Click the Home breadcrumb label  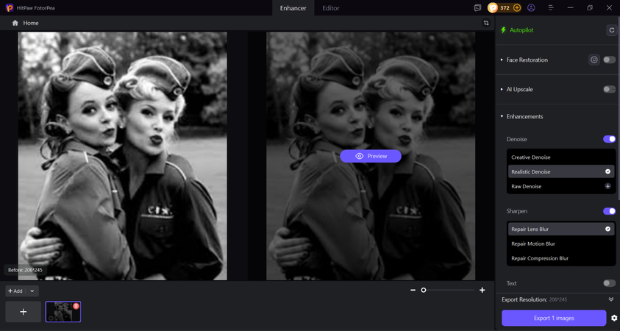[31, 23]
